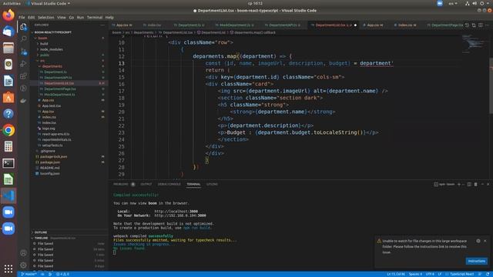Split the terminal panel
493x277 pixels.
click(x=469, y=185)
